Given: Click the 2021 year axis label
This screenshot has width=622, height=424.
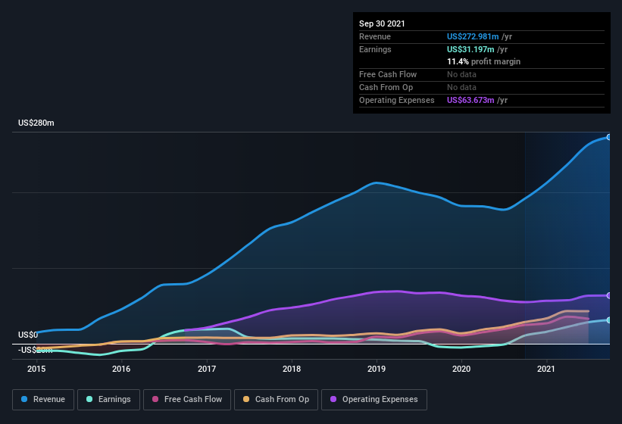Looking at the screenshot, I should click(x=546, y=369).
